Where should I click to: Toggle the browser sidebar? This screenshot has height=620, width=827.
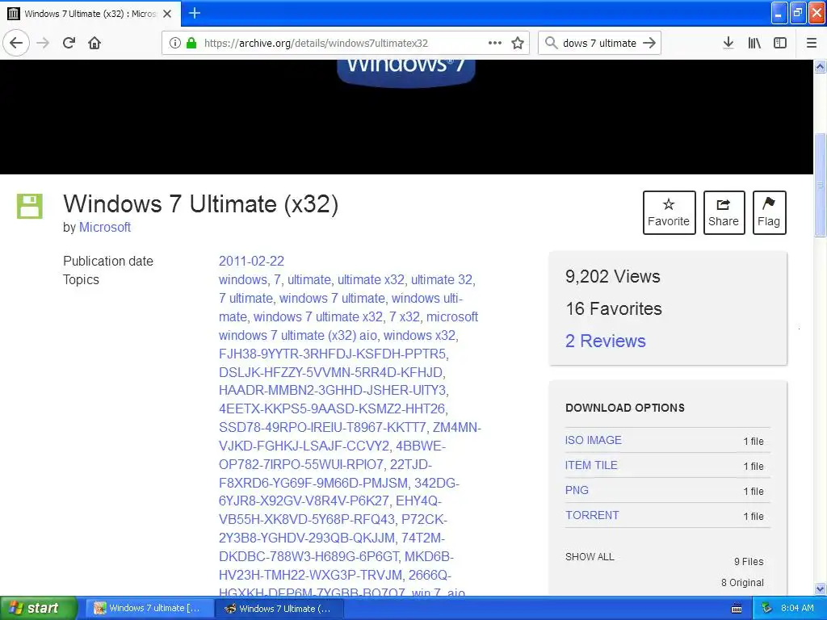(x=780, y=43)
